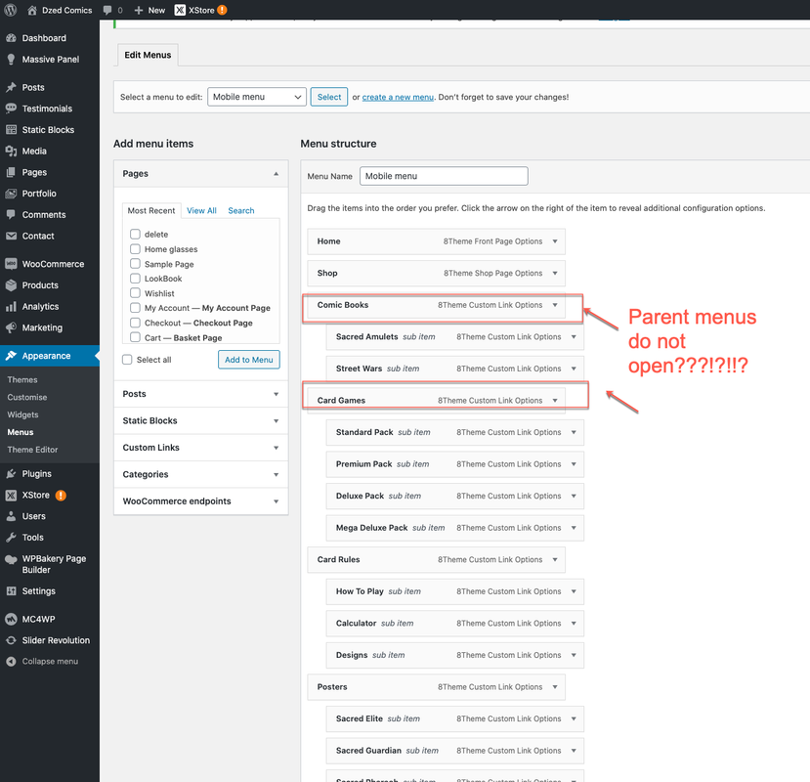Viewport: 810px width, 782px height.
Task: Open Contact envelope icon
Action: [x=11, y=236]
